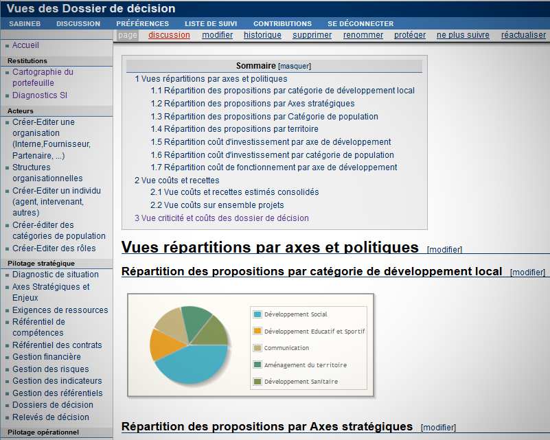This screenshot has width=550, height=440.
Task: Open TOC entry 1.3 Catégorie de population
Action: tap(264, 117)
